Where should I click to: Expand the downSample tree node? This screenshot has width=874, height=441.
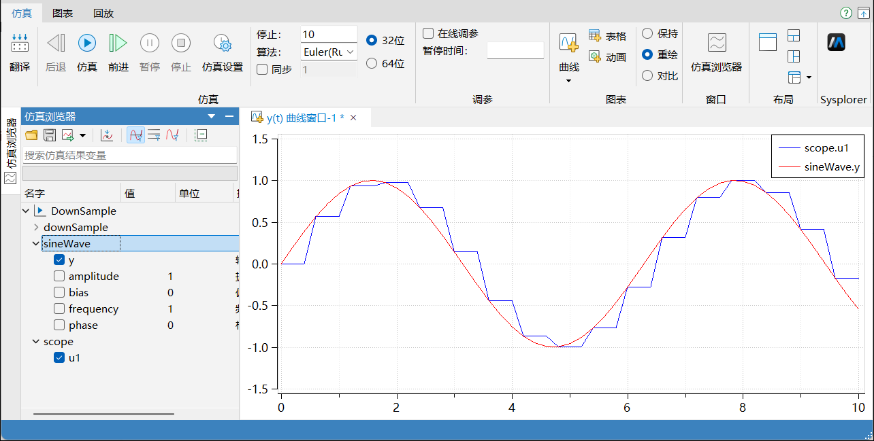(36, 228)
